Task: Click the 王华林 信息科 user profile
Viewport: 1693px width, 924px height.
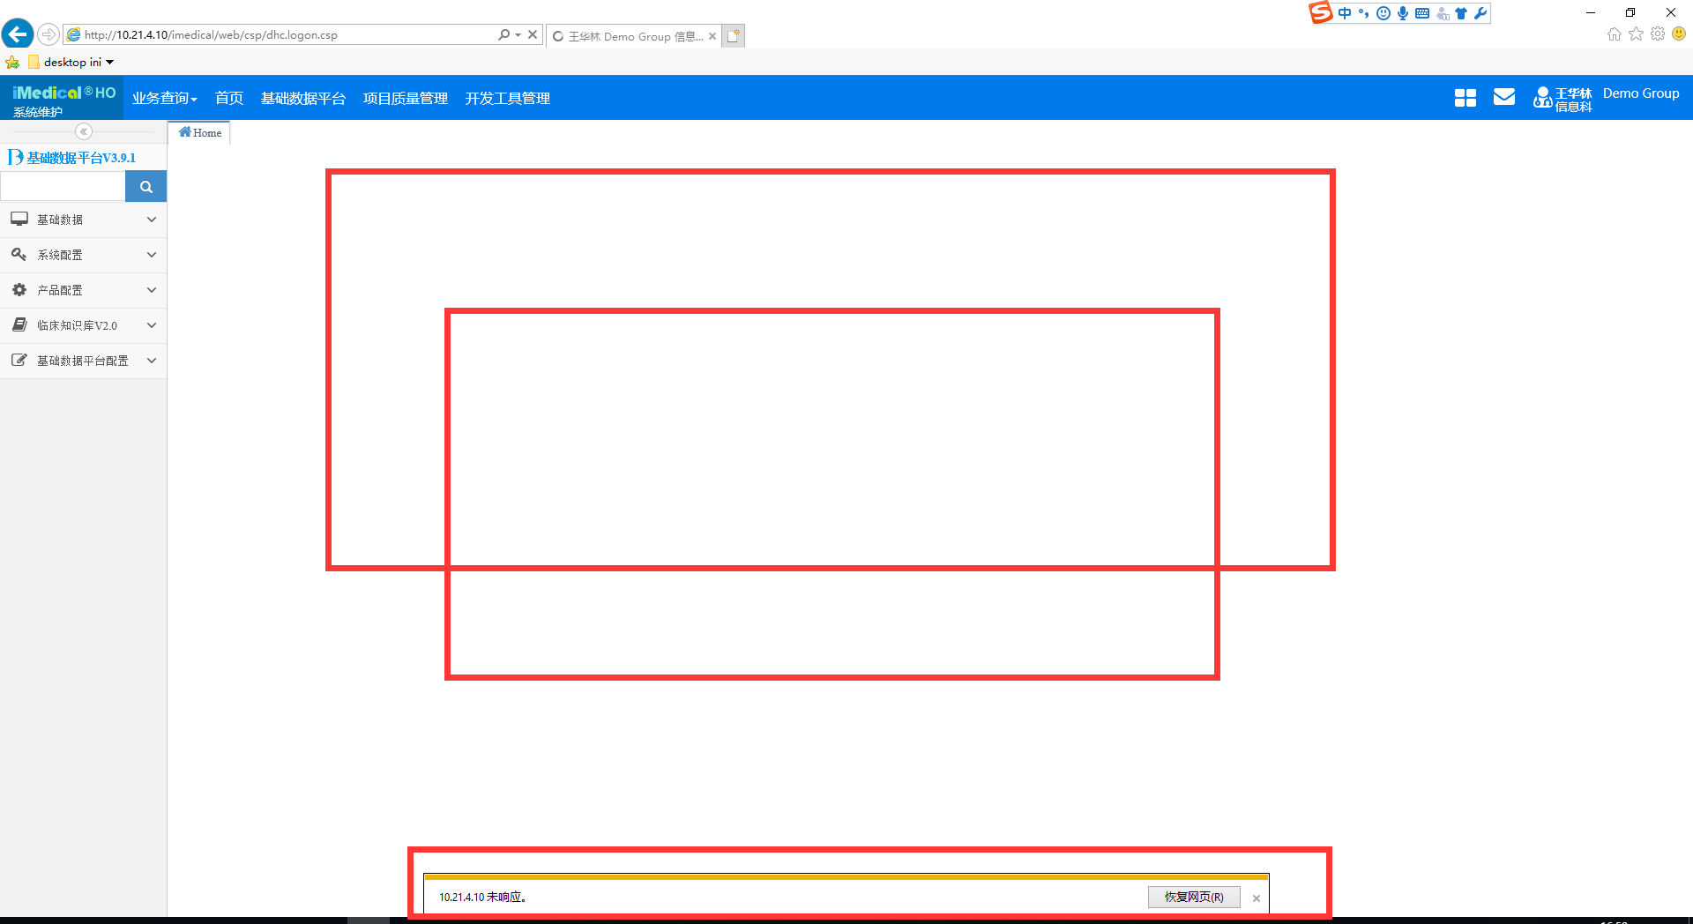Action: [x=1562, y=99]
